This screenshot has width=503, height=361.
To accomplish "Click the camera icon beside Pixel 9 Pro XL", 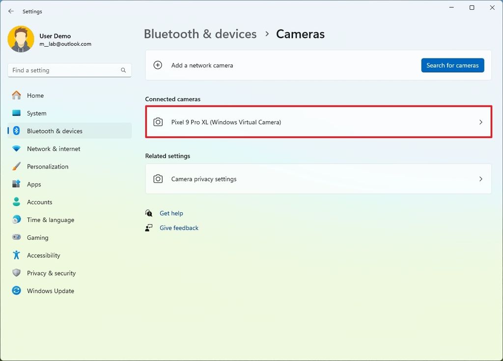I will tap(158, 121).
